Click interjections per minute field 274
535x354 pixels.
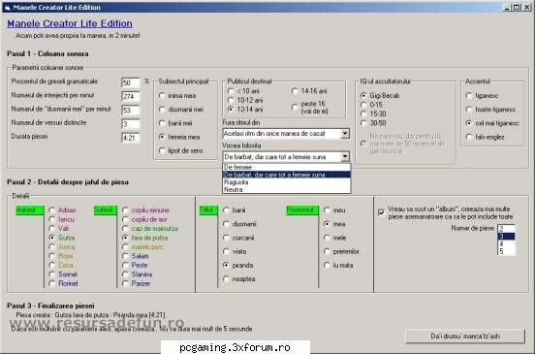tap(131, 96)
